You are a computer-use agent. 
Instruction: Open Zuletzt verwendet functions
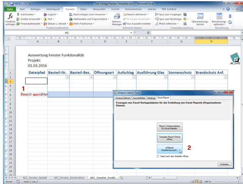tap(29, 19)
